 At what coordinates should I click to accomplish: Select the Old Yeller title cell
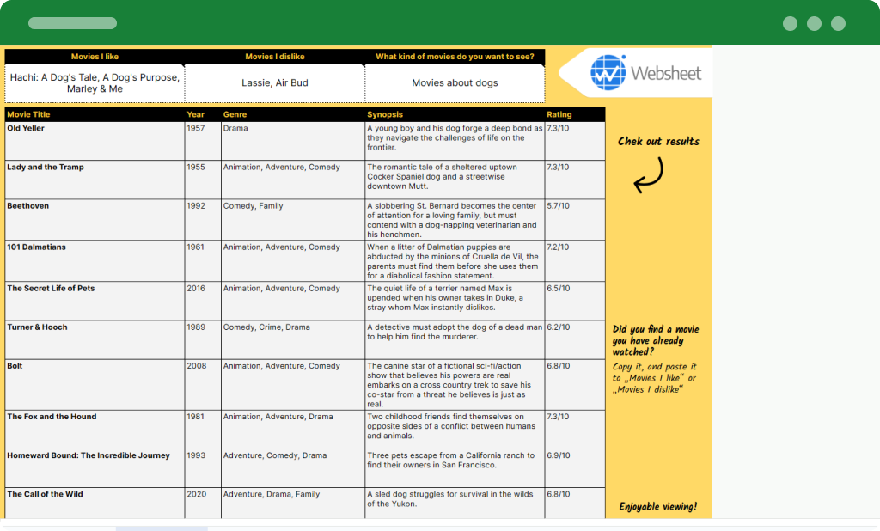tap(95, 141)
